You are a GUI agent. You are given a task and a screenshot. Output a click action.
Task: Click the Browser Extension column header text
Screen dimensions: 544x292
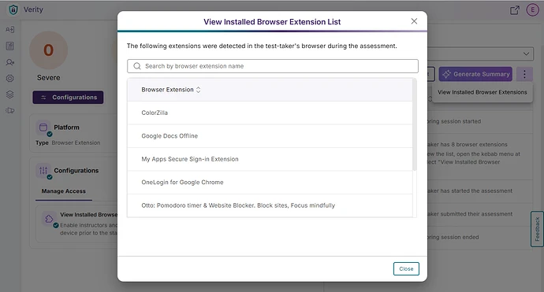coord(168,90)
